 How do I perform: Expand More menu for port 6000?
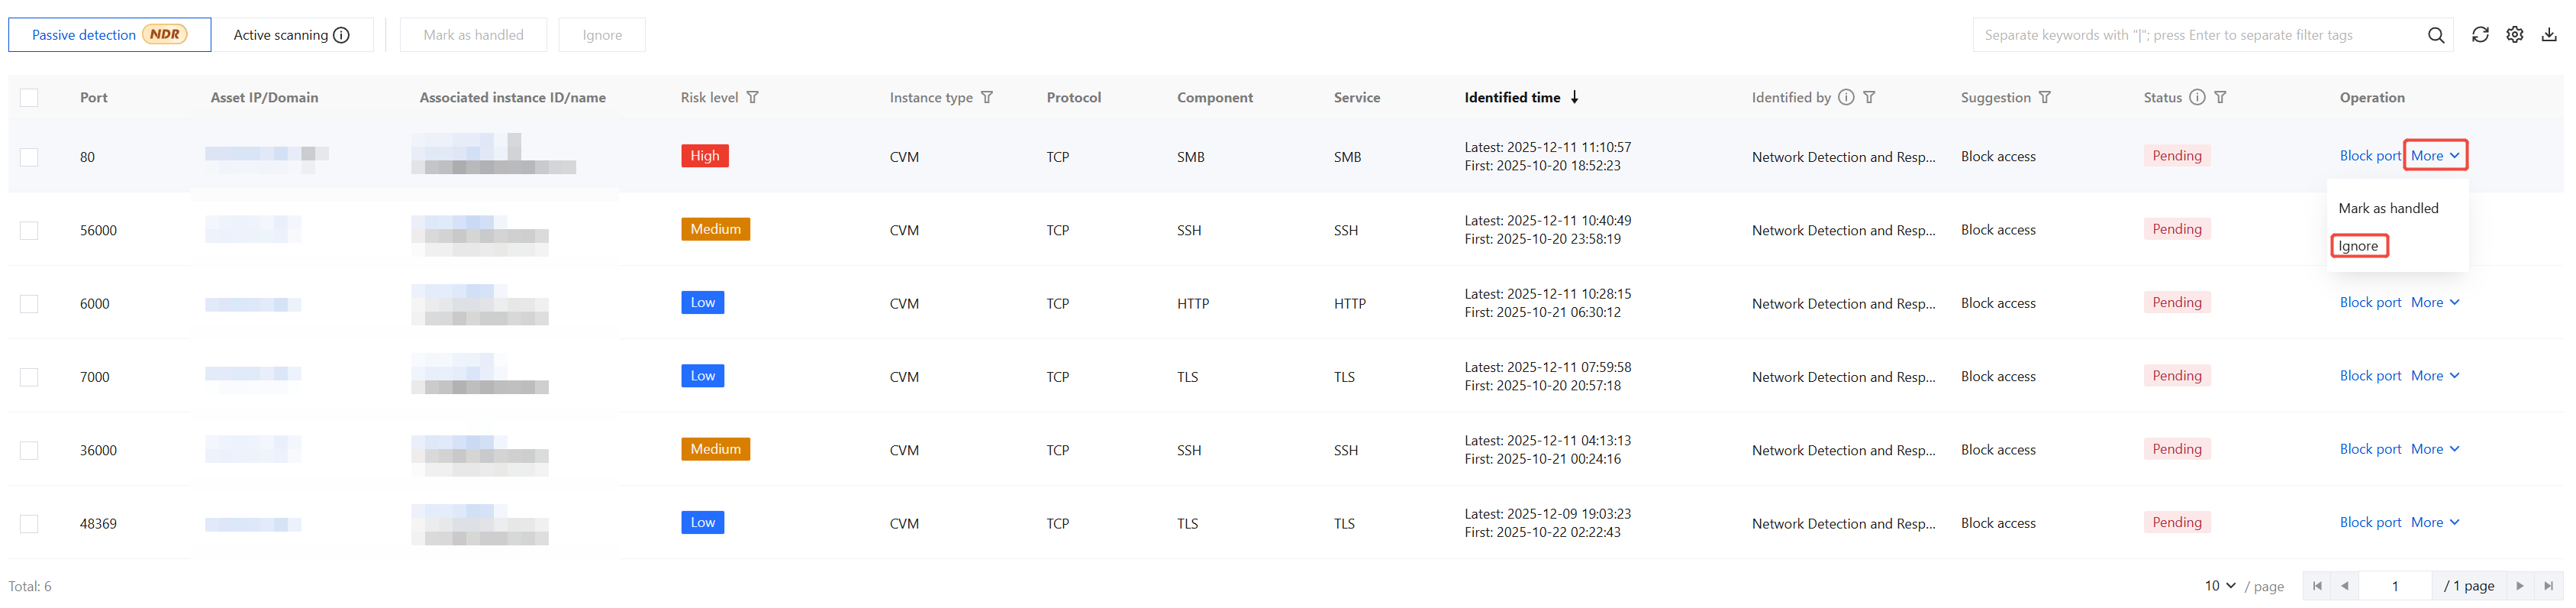(x=2435, y=302)
